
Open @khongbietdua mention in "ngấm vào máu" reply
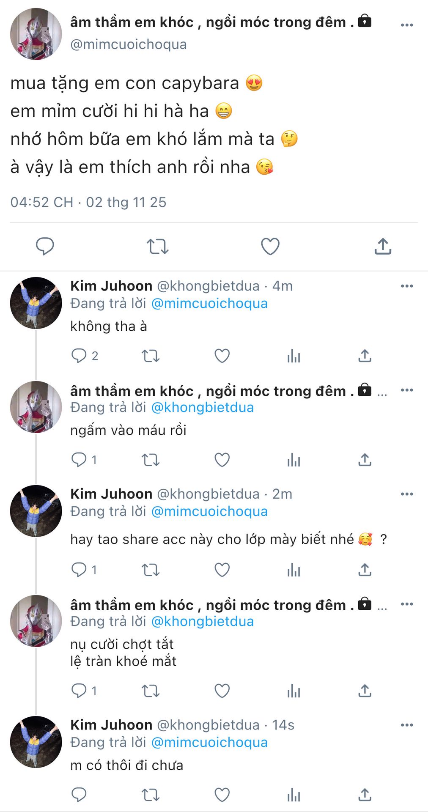[x=202, y=408]
